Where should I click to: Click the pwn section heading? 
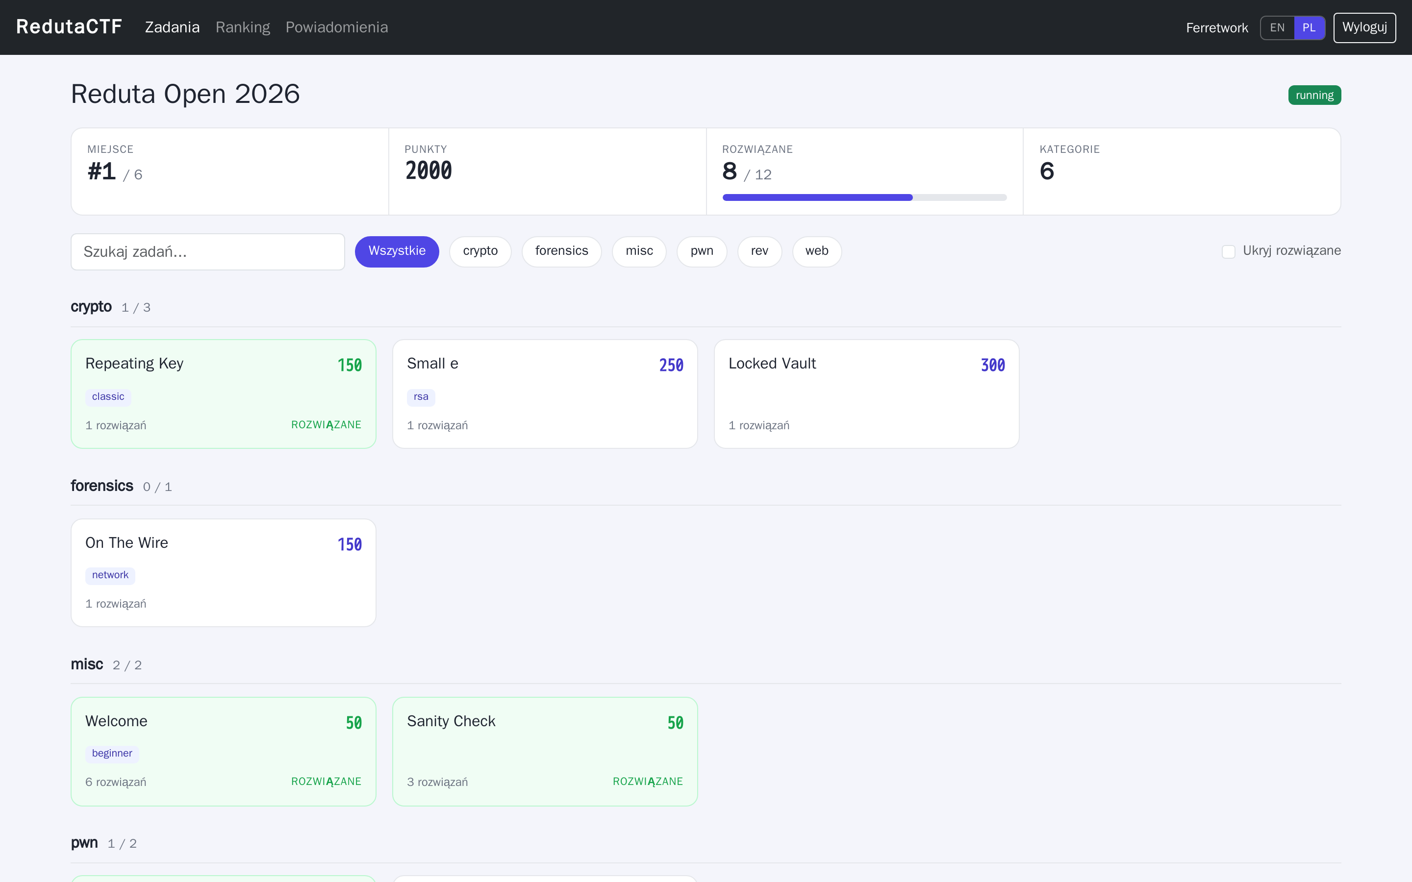click(x=84, y=843)
